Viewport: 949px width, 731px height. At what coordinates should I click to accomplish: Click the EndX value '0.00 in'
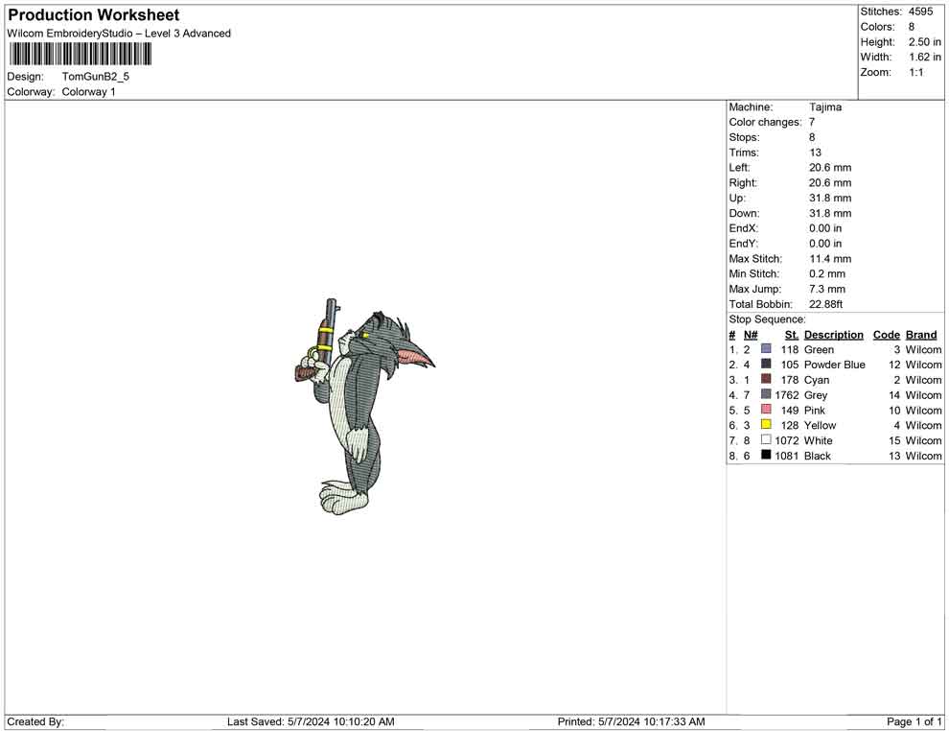coord(825,228)
